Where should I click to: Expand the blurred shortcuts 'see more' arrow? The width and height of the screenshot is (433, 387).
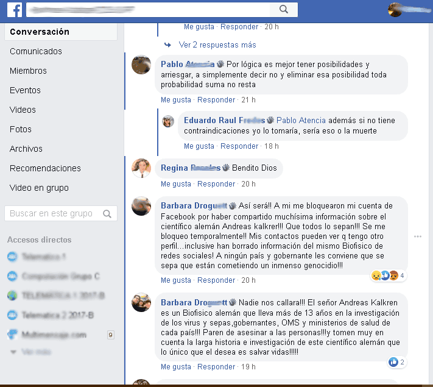pyautogui.click(x=13, y=352)
